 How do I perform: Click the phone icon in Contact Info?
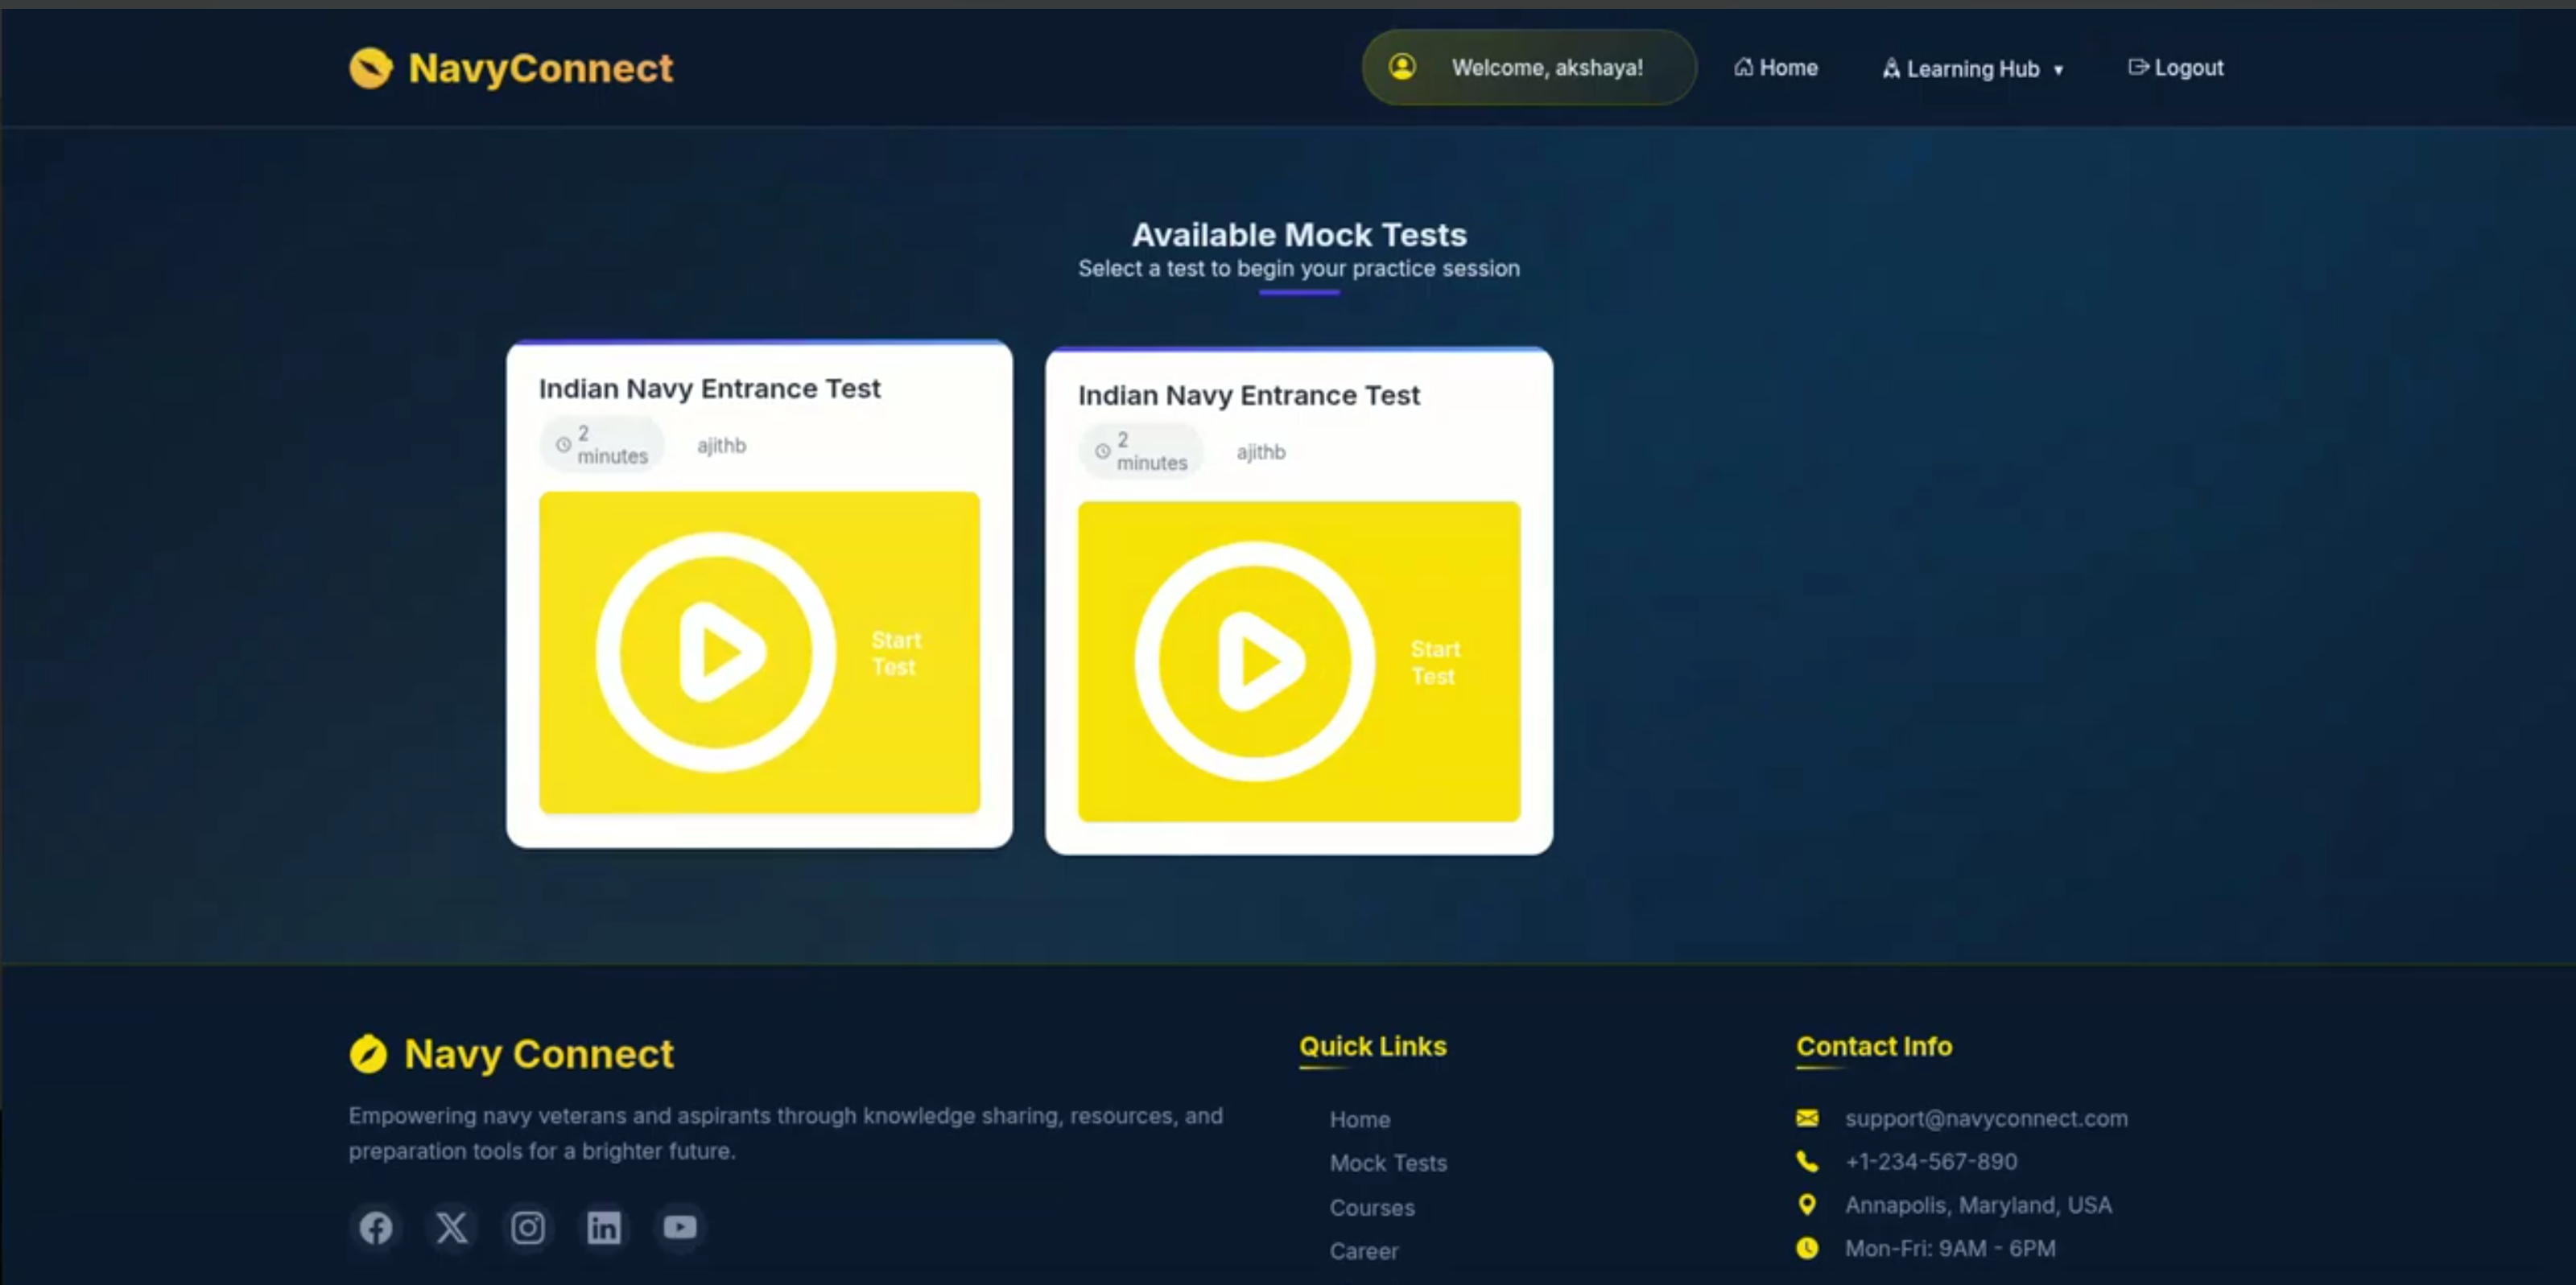(1807, 1161)
